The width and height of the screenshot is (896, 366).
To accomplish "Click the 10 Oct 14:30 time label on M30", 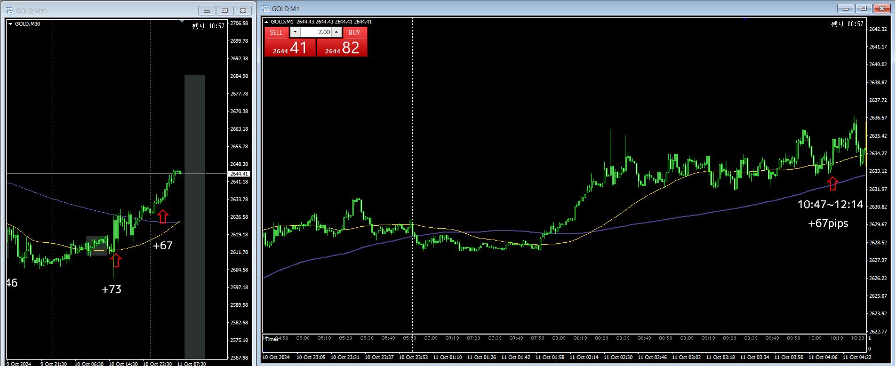I will pyautogui.click(x=124, y=364).
